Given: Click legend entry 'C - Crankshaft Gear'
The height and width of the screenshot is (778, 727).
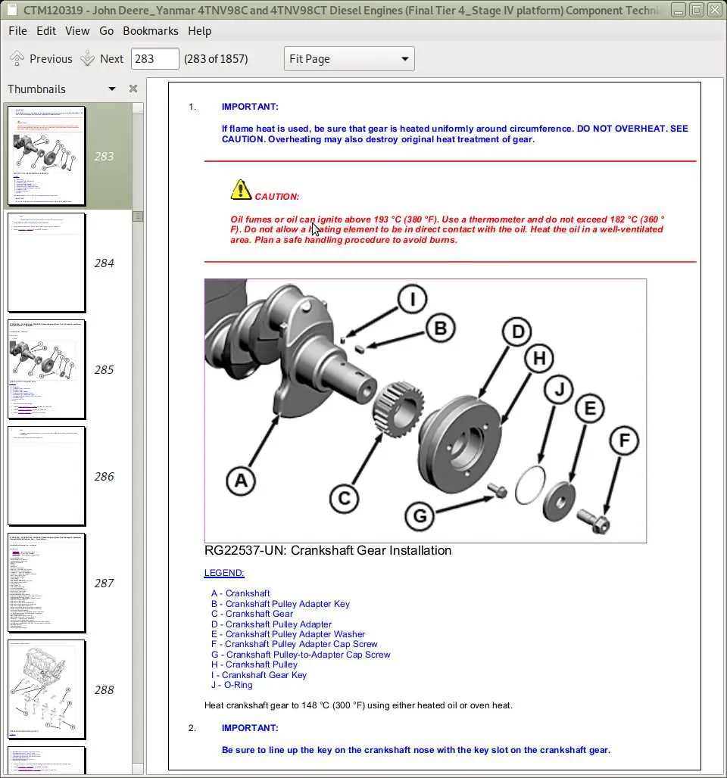Looking at the screenshot, I should tap(251, 613).
